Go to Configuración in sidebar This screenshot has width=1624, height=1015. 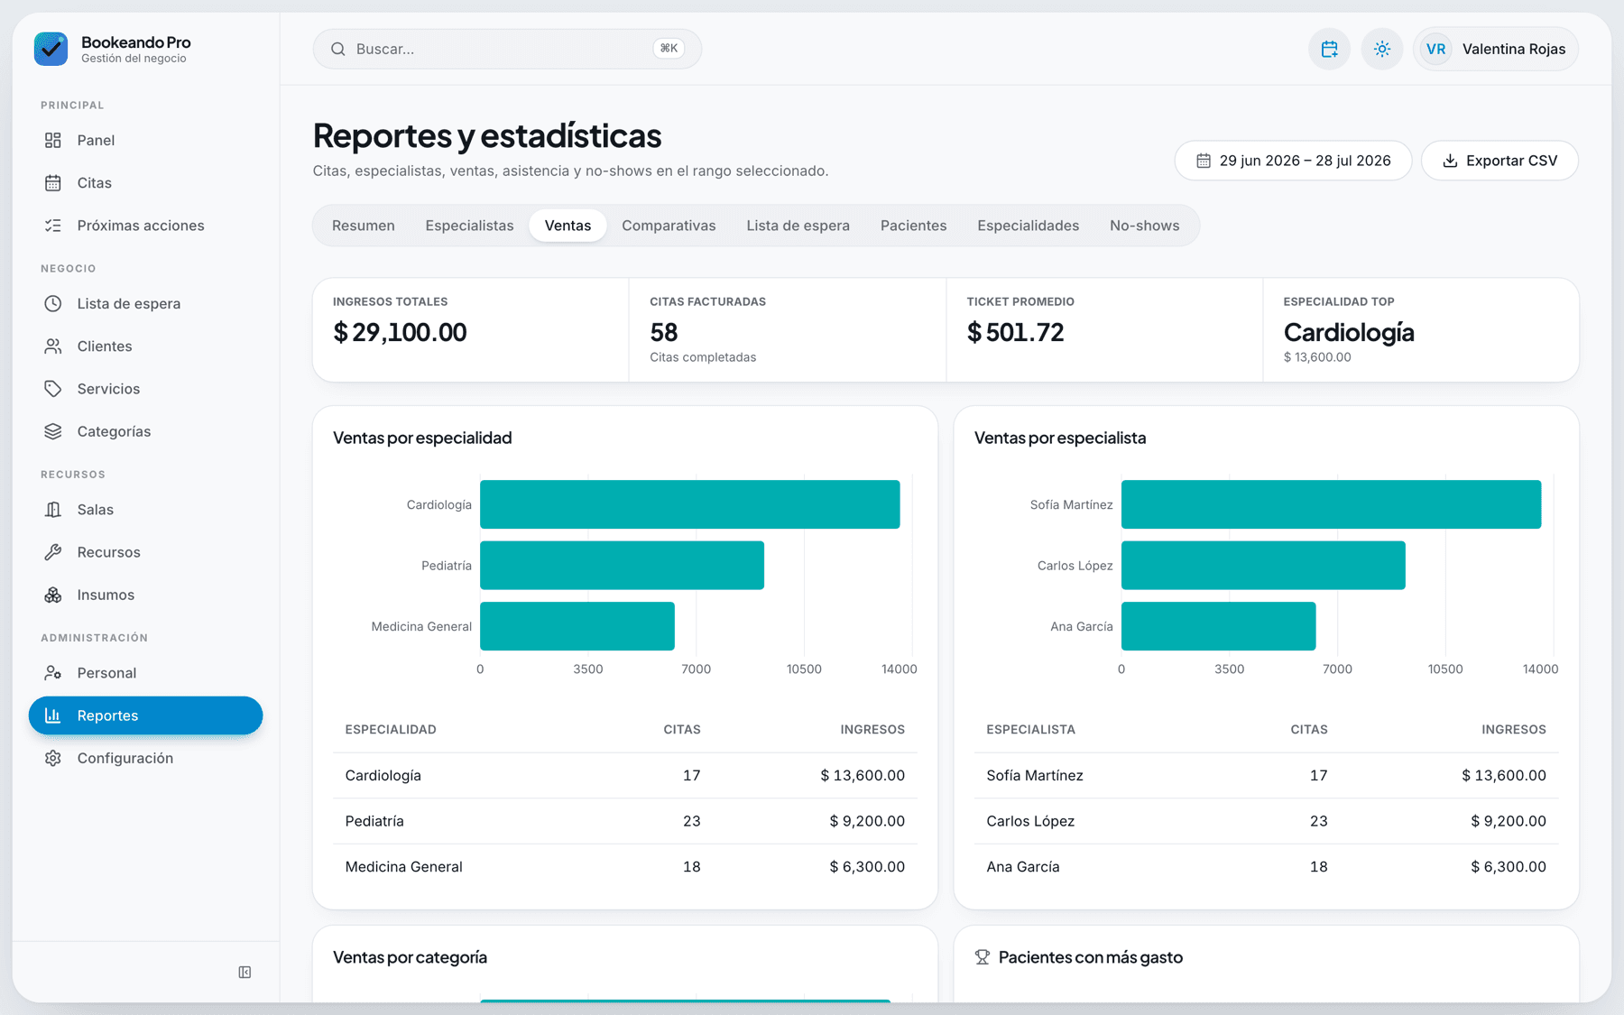(145, 758)
